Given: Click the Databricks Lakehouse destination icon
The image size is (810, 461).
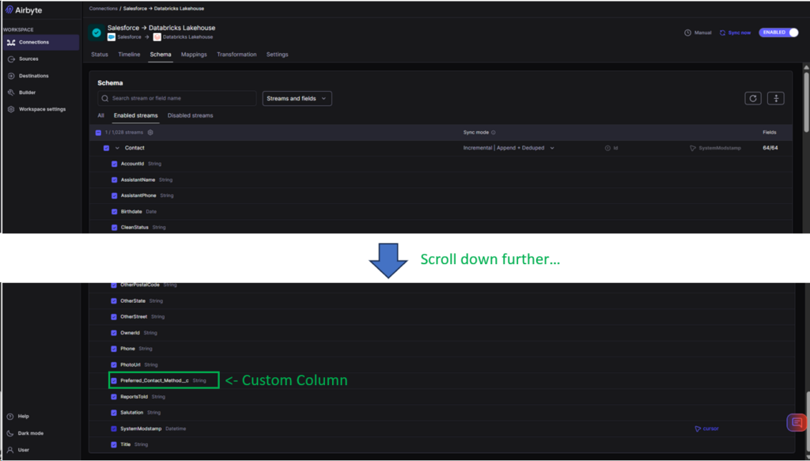Looking at the screenshot, I should click(157, 37).
